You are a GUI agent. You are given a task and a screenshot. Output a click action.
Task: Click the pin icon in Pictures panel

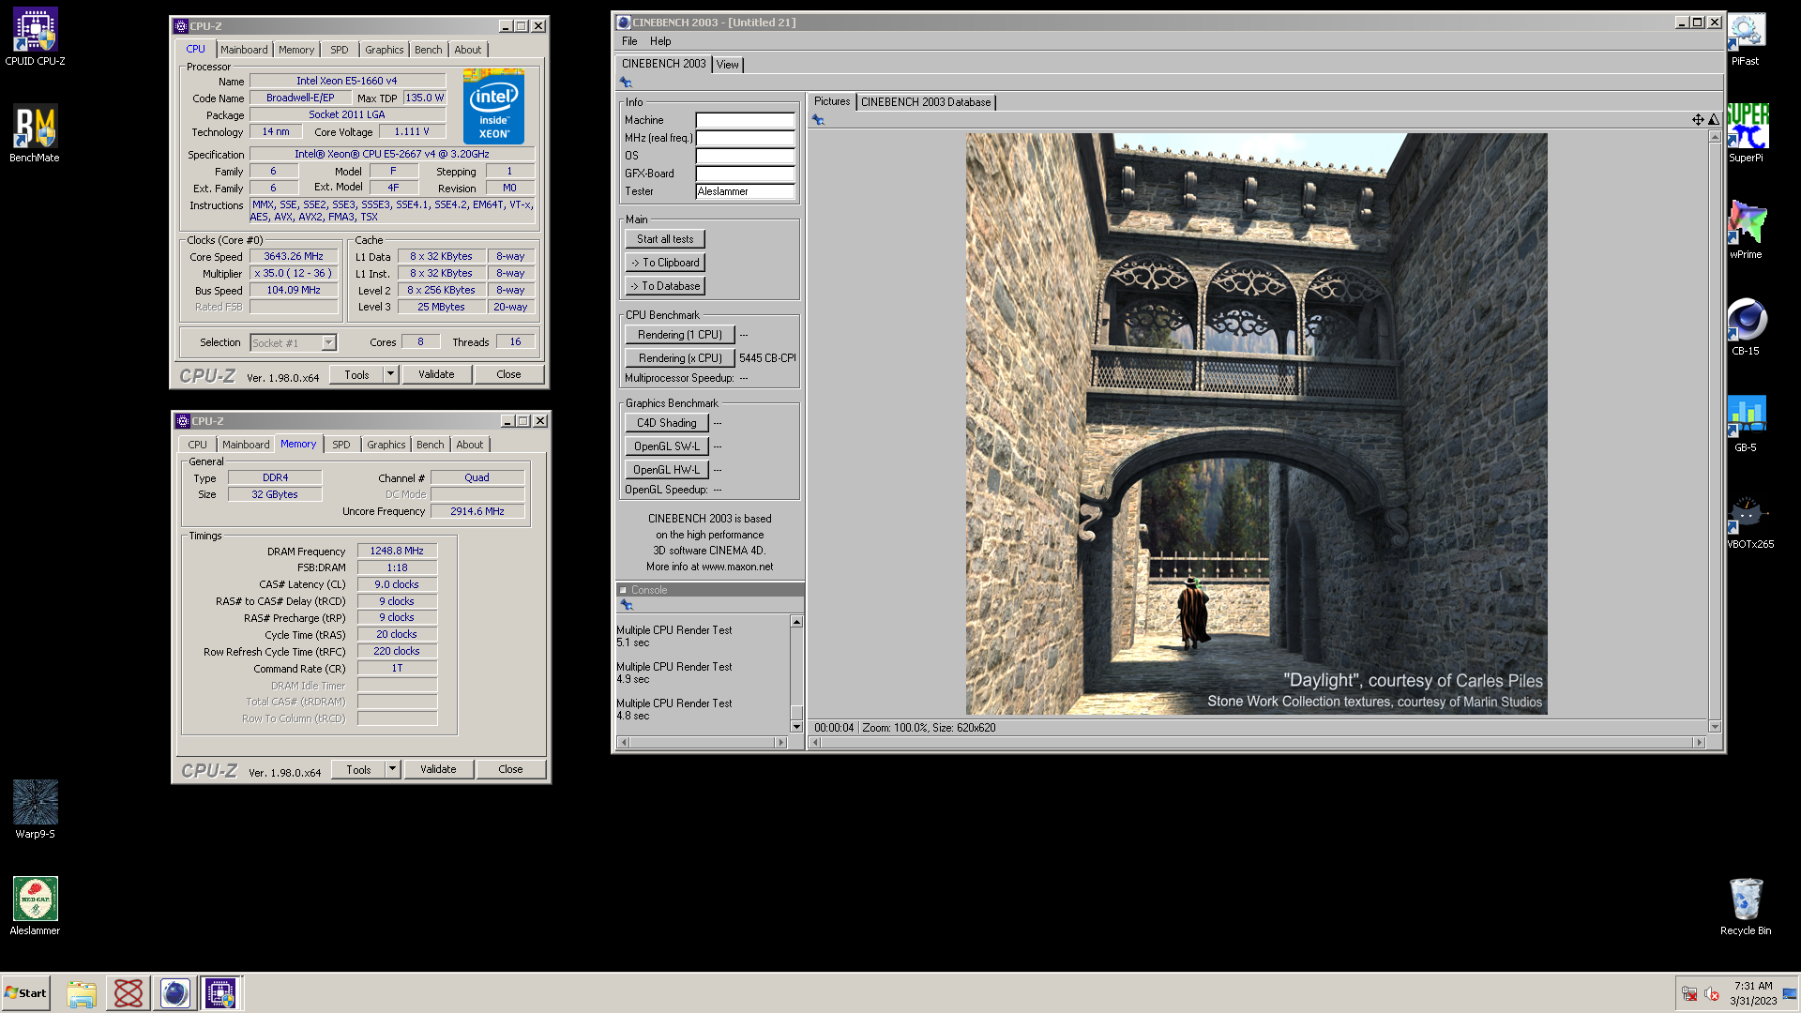818,120
